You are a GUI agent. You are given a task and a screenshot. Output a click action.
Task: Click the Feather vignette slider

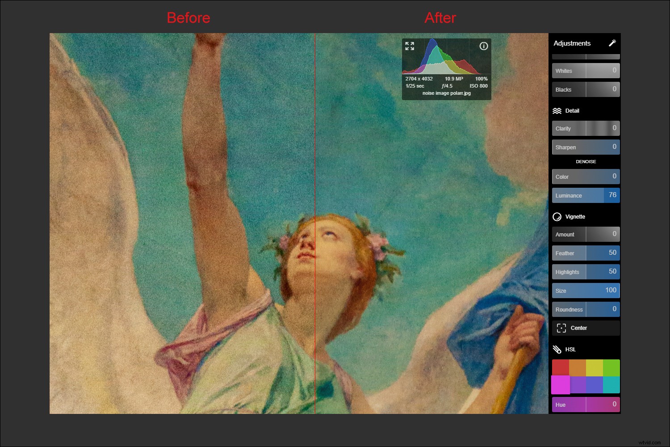tap(585, 253)
